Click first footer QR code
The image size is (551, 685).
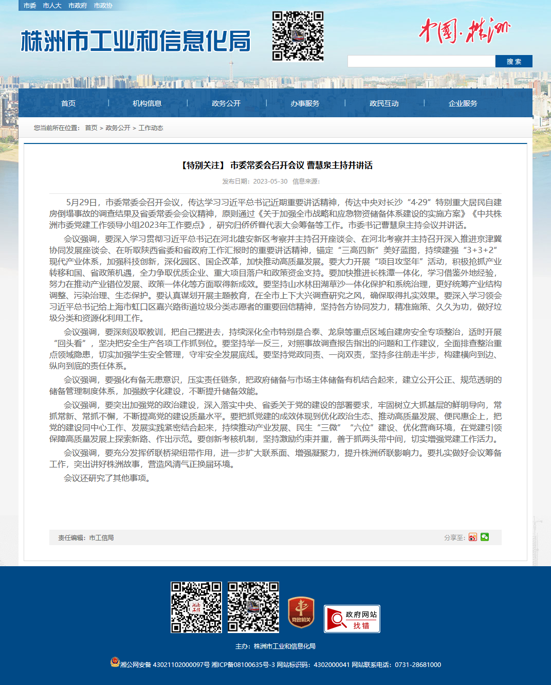click(196, 607)
